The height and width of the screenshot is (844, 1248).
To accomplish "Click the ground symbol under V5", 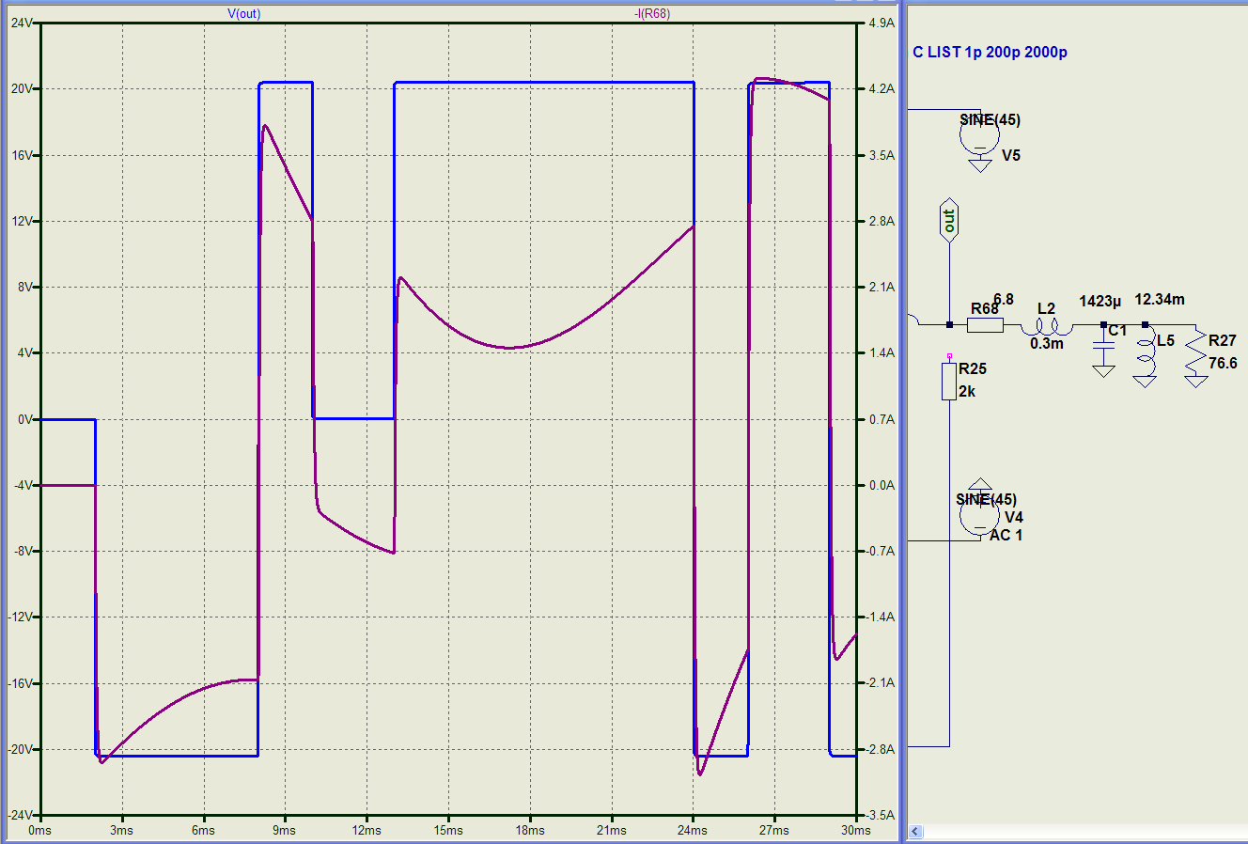I will (x=980, y=165).
